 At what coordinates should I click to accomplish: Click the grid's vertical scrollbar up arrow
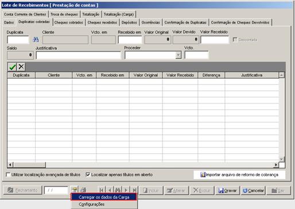click(x=281, y=75)
